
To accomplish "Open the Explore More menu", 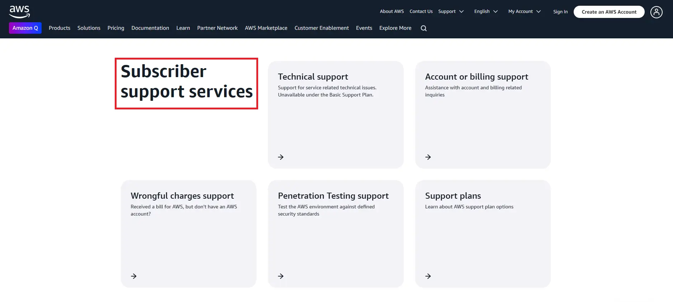I will pos(395,28).
